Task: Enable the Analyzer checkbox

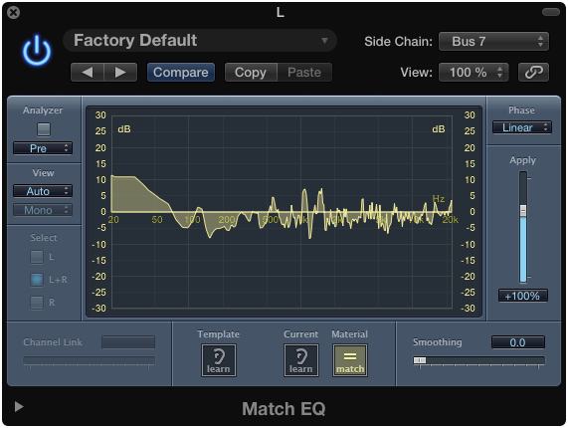Action: [44, 129]
